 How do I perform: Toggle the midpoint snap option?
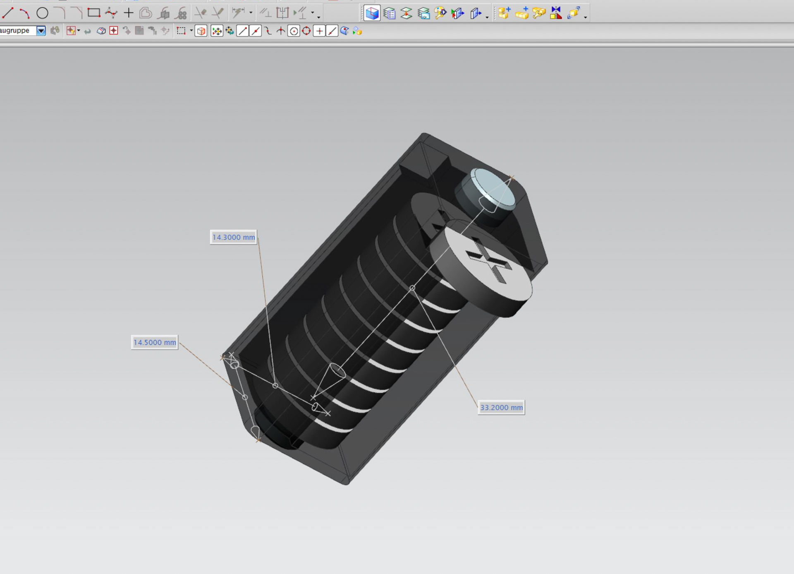256,31
